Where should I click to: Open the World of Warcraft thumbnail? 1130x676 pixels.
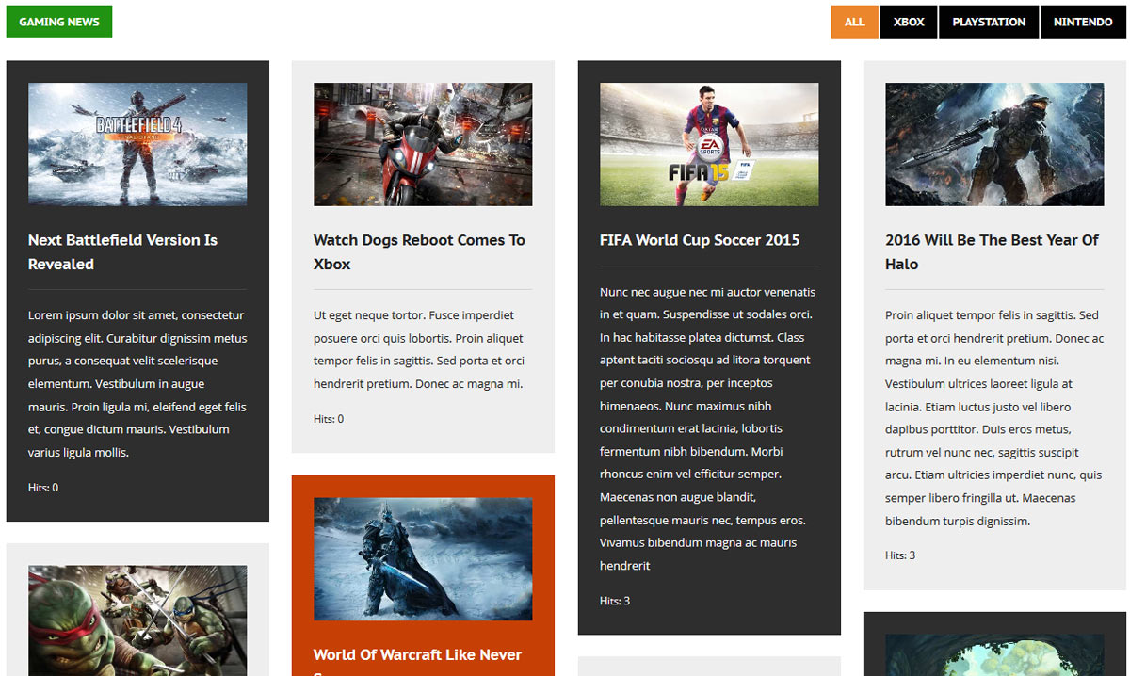[x=423, y=559]
